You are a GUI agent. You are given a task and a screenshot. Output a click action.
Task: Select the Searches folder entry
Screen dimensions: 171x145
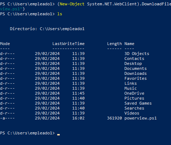tap(134, 108)
